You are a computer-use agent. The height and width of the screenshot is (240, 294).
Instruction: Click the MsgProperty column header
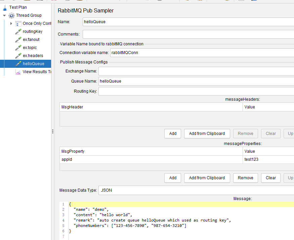tap(151, 151)
